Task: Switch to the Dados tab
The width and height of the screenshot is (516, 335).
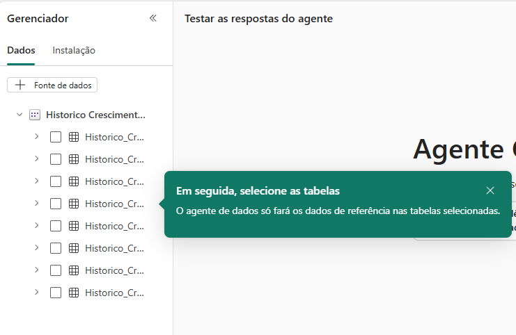Action: coord(21,50)
